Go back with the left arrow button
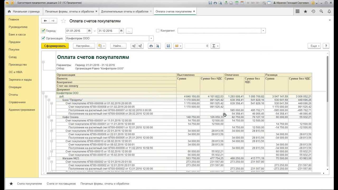Viewport: 338px width, 190px height. click(x=45, y=21)
